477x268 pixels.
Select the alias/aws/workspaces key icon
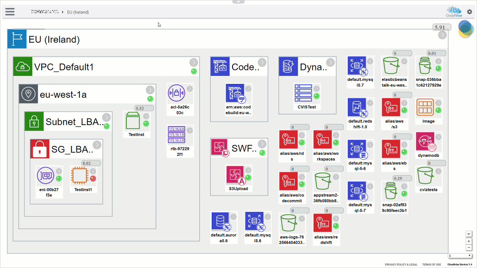coord(322,140)
